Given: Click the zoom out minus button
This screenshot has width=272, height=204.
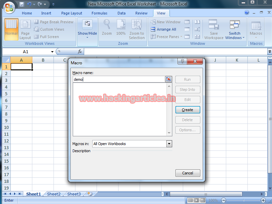Looking at the screenshot, I should [224, 200].
